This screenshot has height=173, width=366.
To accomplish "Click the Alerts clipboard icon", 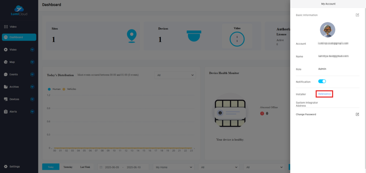I will coord(6,112).
